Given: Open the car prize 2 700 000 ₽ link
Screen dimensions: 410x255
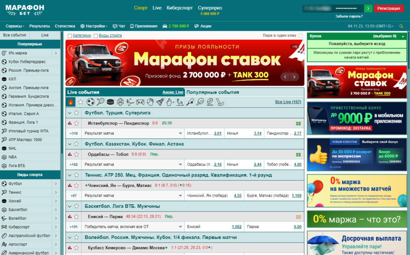Looking at the screenshot, I should click(176, 26).
